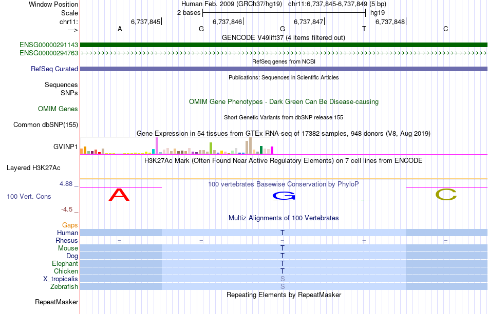Open the RepeatMasker track label
Image resolution: width=488 pixels, height=314 pixels.
point(57,302)
